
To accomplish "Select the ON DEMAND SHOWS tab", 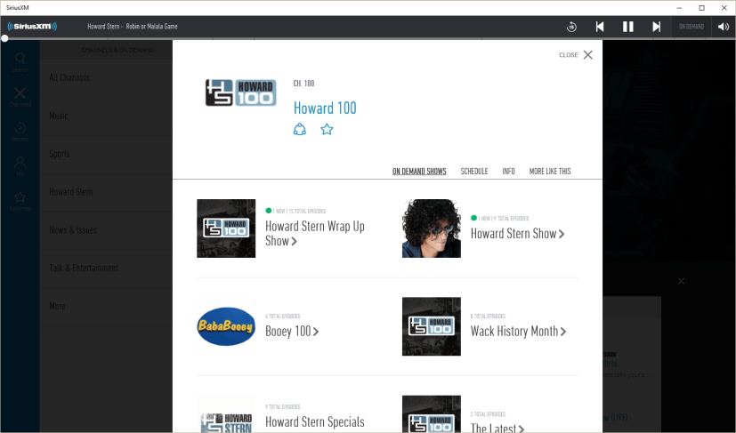I will [x=419, y=172].
